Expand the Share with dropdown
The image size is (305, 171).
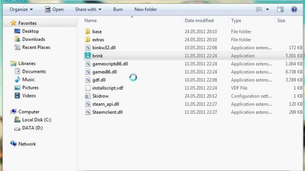point(88,9)
